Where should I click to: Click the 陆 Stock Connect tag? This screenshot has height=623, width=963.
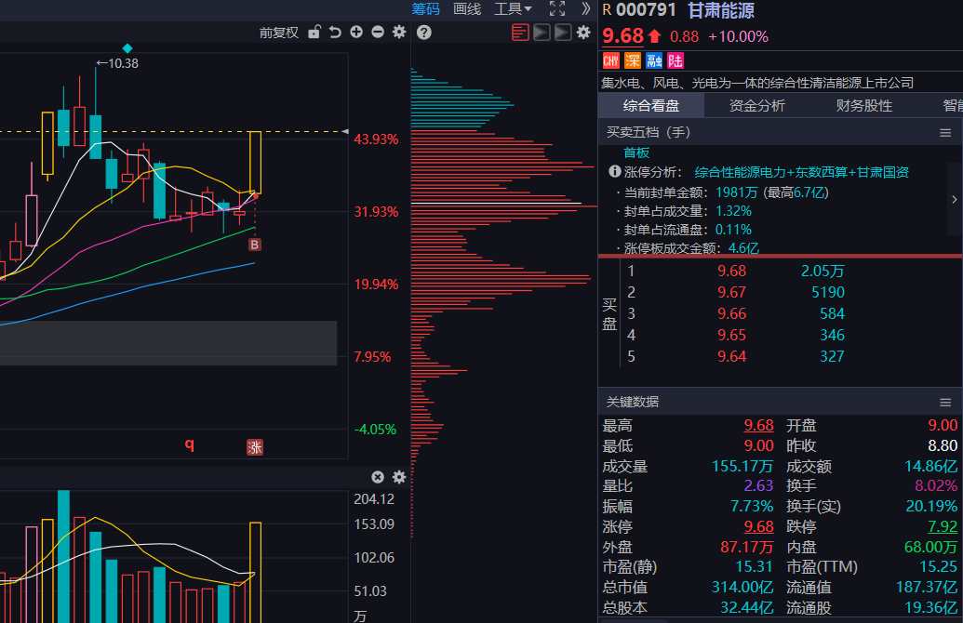click(x=675, y=60)
